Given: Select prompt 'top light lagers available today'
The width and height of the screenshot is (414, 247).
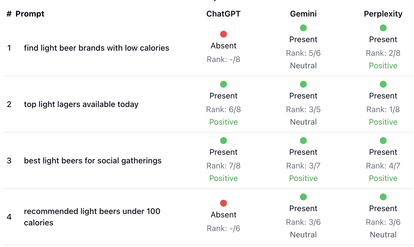Looking at the screenshot, I should [x=81, y=104].
